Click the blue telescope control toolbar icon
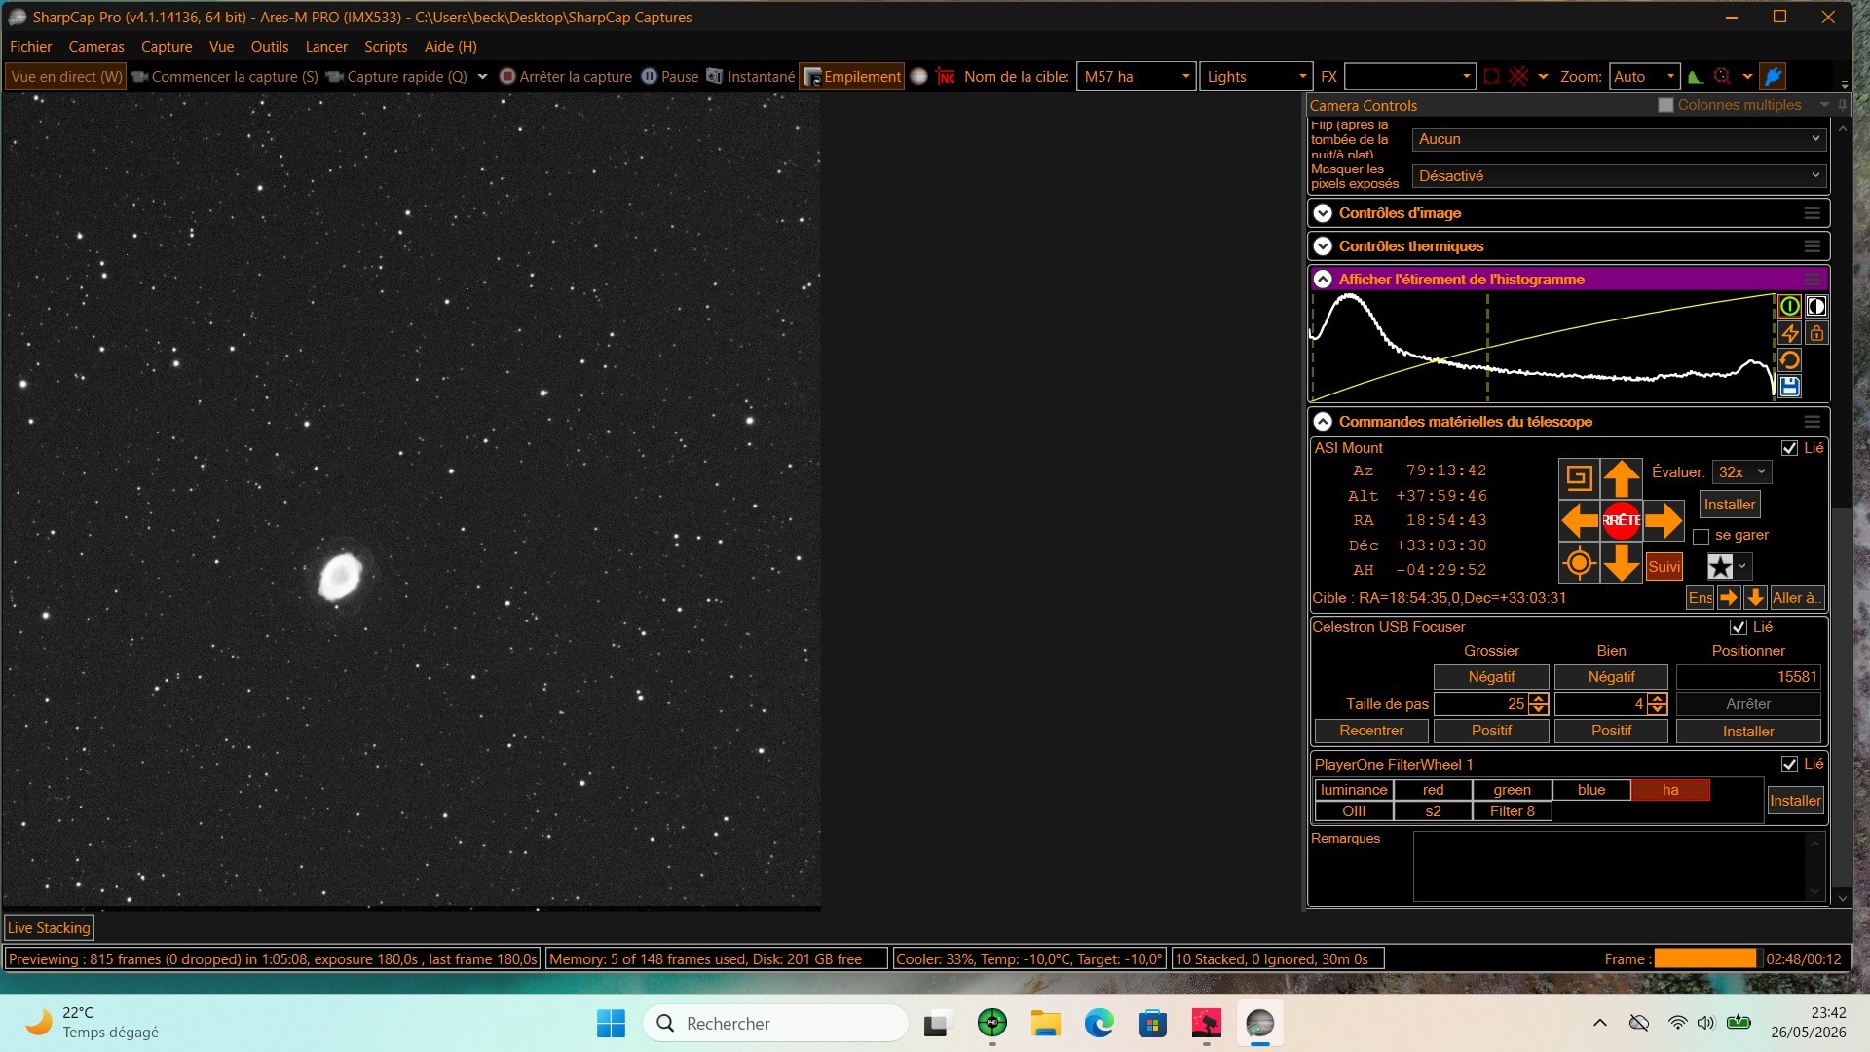The height and width of the screenshot is (1052, 1870). pyautogui.click(x=1774, y=77)
